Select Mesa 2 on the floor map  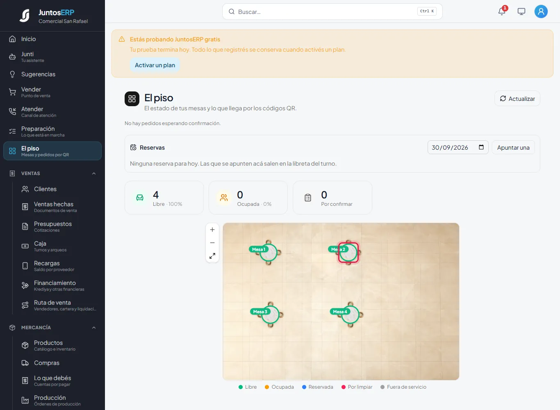pyautogui.click(x=348, y=253)
